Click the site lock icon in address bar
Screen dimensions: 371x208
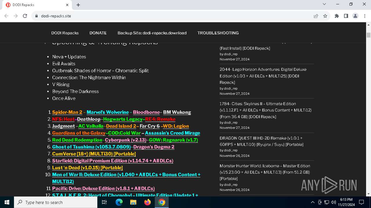click(x=37, y=16)
